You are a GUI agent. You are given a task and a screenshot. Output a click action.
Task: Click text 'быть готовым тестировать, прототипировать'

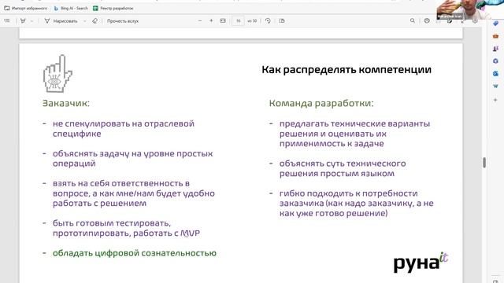[x=112, y=228]
